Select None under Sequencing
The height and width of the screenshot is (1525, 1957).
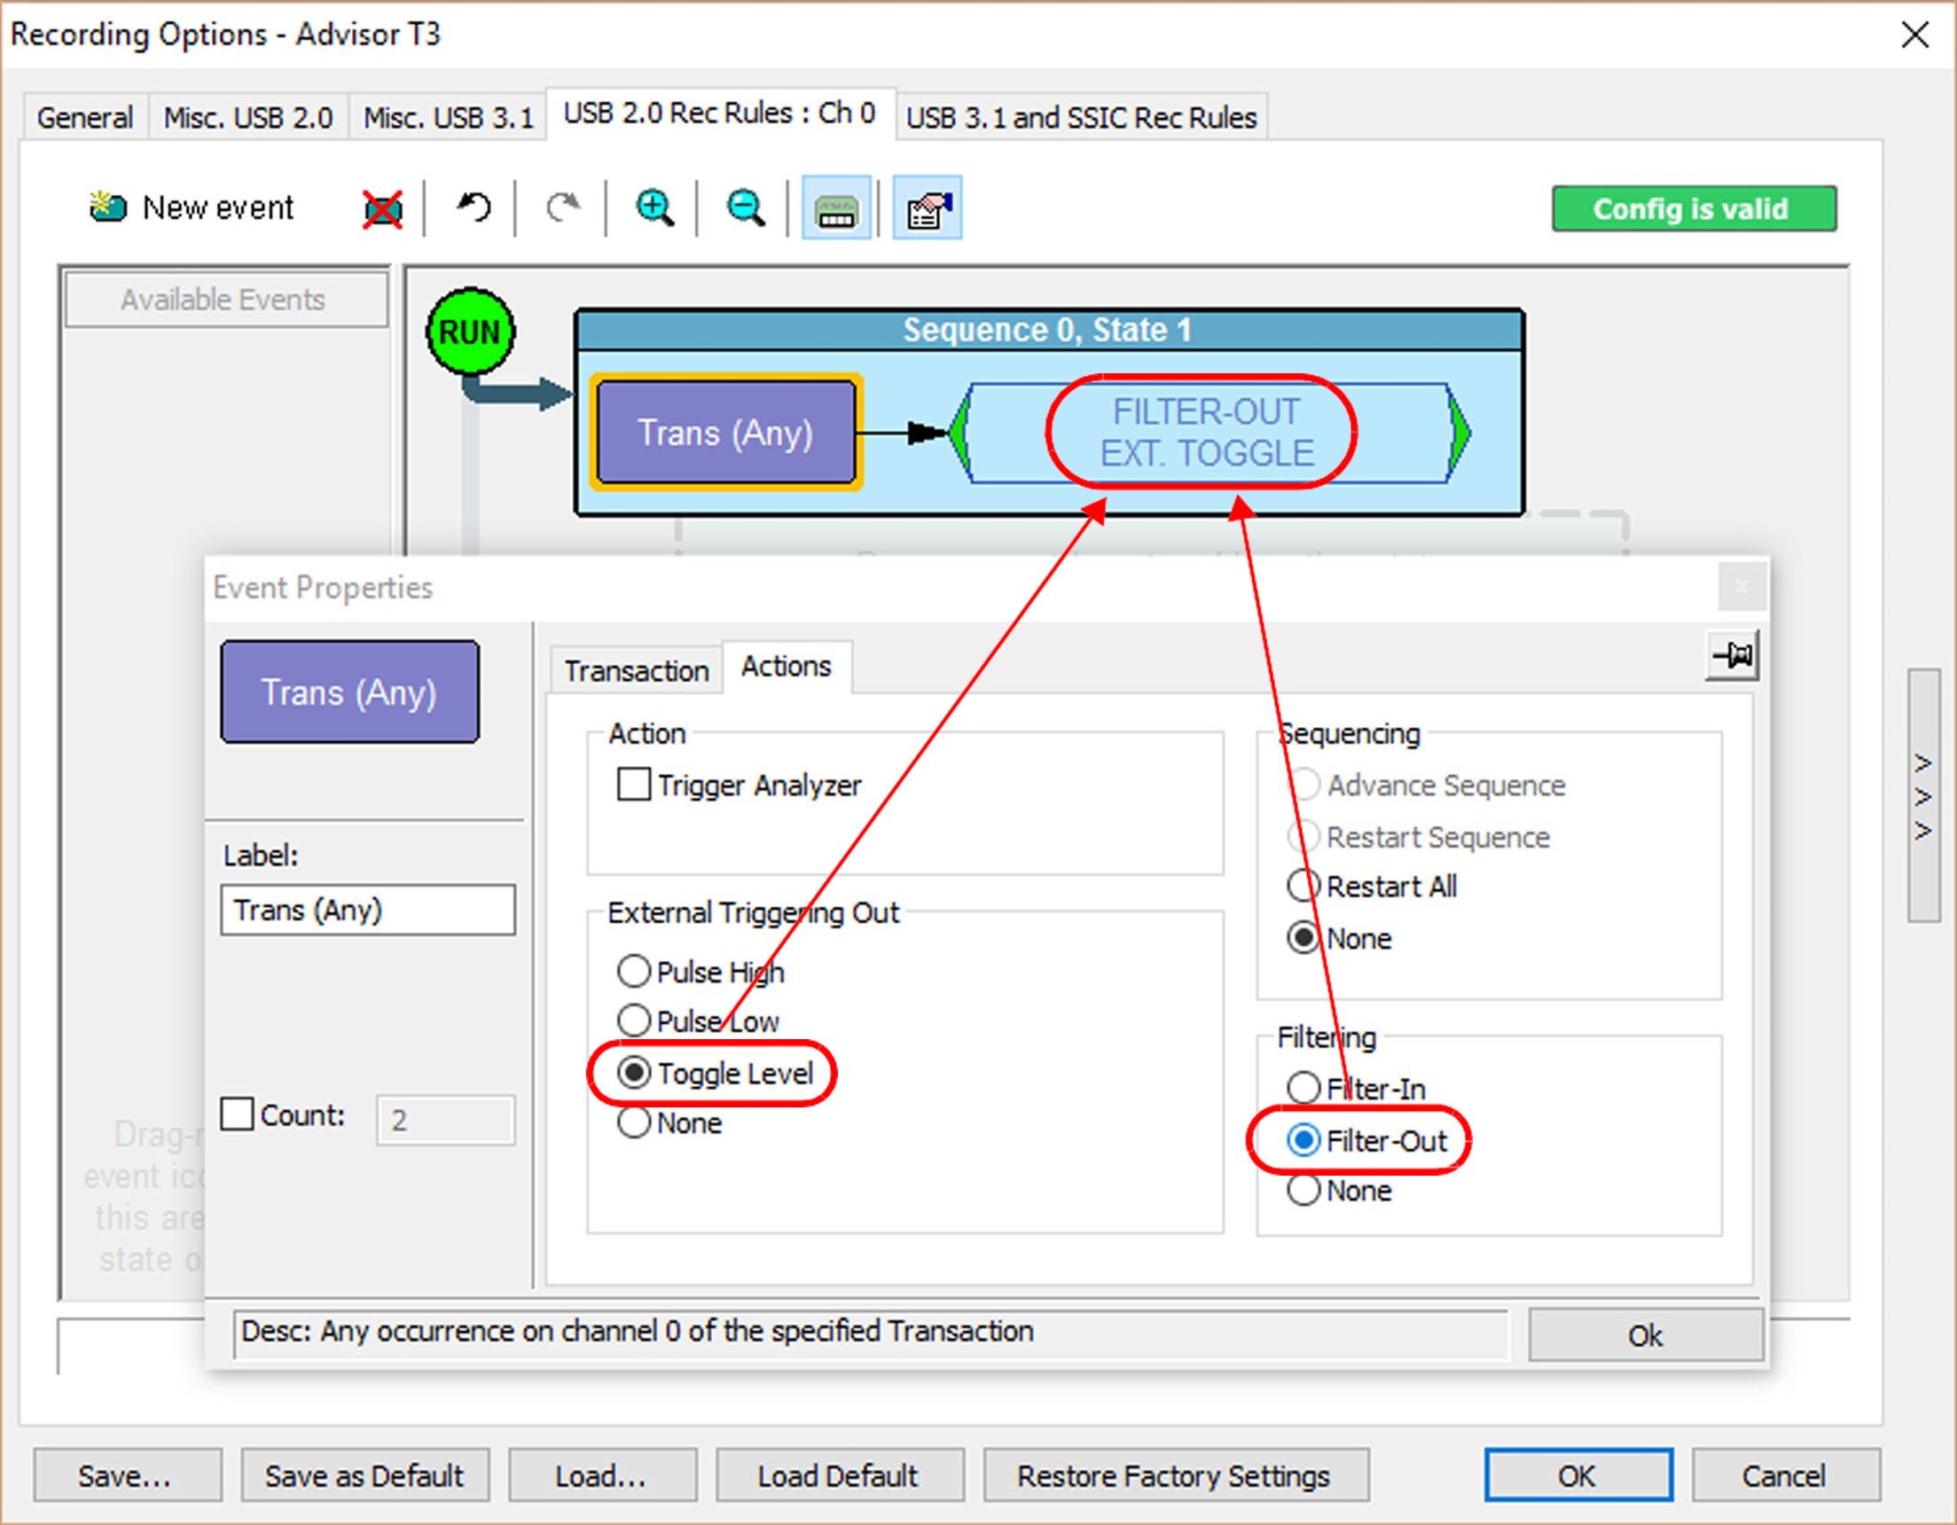[1303, 938]
